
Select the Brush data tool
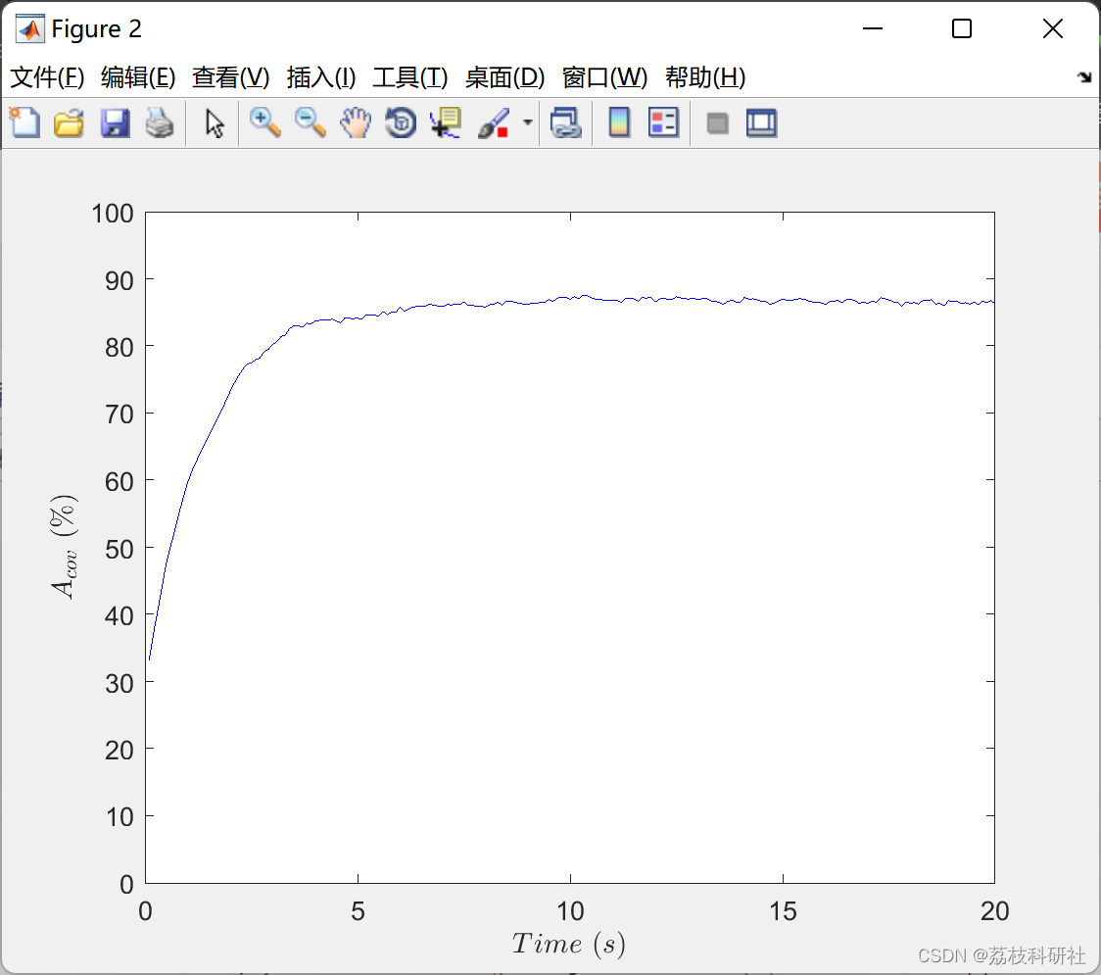pos(494,122)
